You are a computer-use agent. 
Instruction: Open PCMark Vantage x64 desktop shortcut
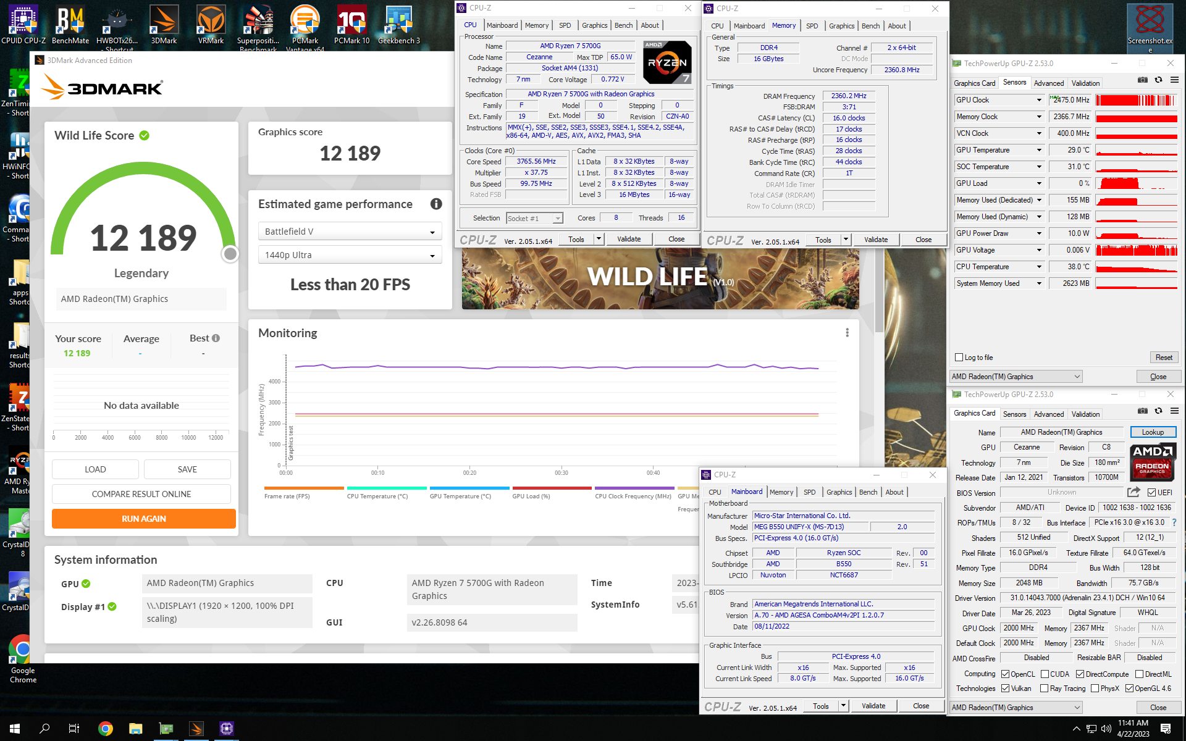[x=305, y=28]
